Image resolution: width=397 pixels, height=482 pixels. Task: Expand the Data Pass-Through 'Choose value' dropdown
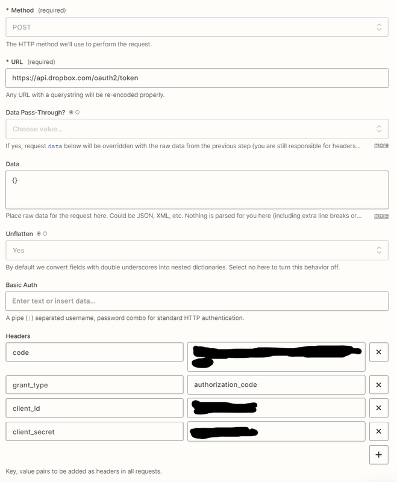[x=196, y=129]
